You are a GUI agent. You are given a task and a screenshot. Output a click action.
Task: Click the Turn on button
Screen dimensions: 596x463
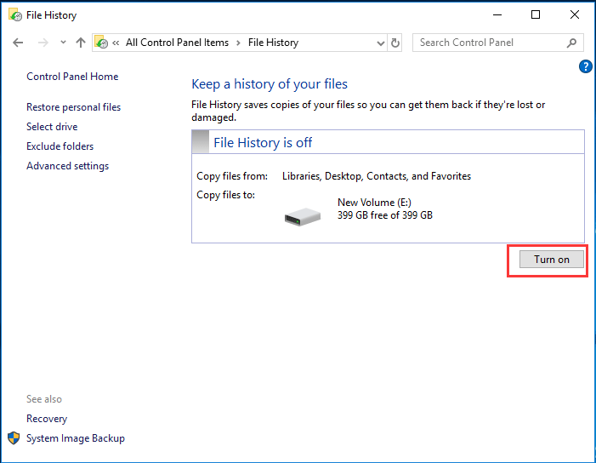[551, 260]
